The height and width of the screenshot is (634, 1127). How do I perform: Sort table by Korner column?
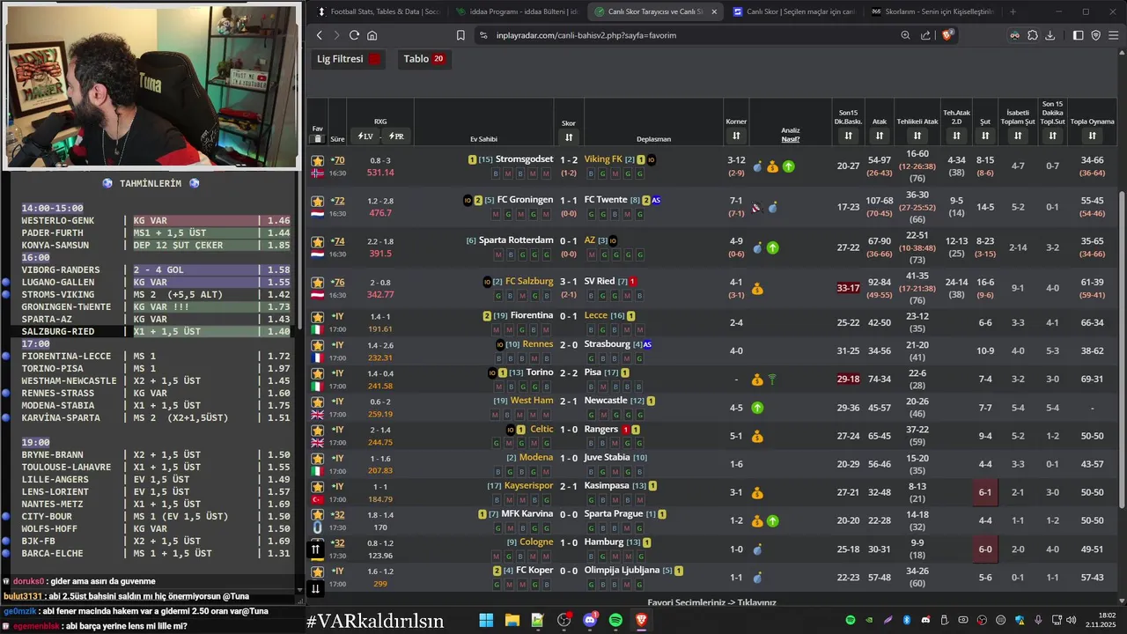pyautogui.click(x=736, y=136)
